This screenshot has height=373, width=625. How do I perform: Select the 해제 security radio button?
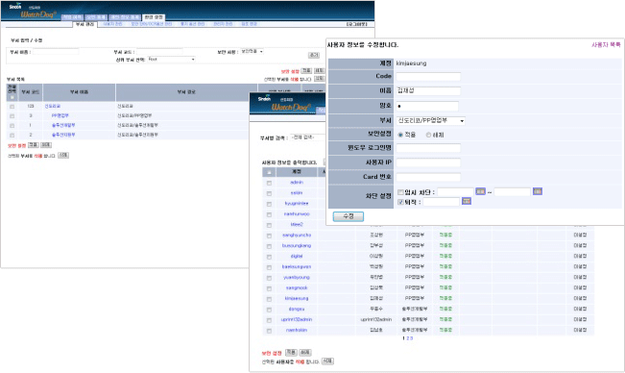[428, 135]
